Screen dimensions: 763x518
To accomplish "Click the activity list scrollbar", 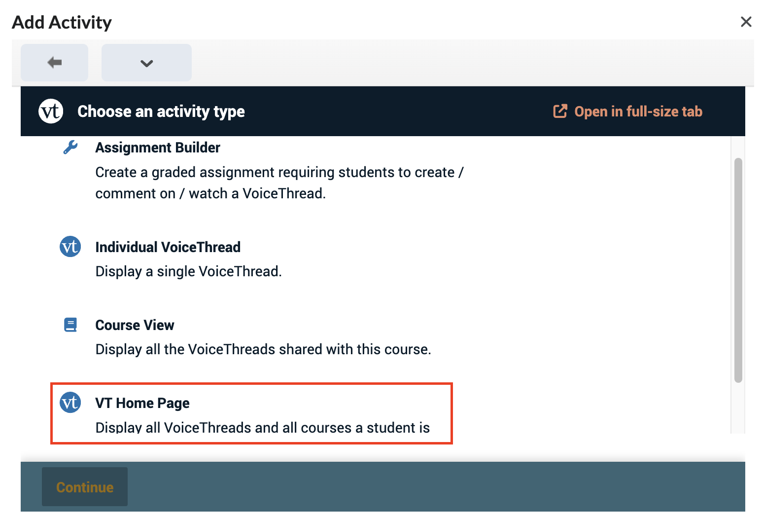I will (x=738, y=270).
